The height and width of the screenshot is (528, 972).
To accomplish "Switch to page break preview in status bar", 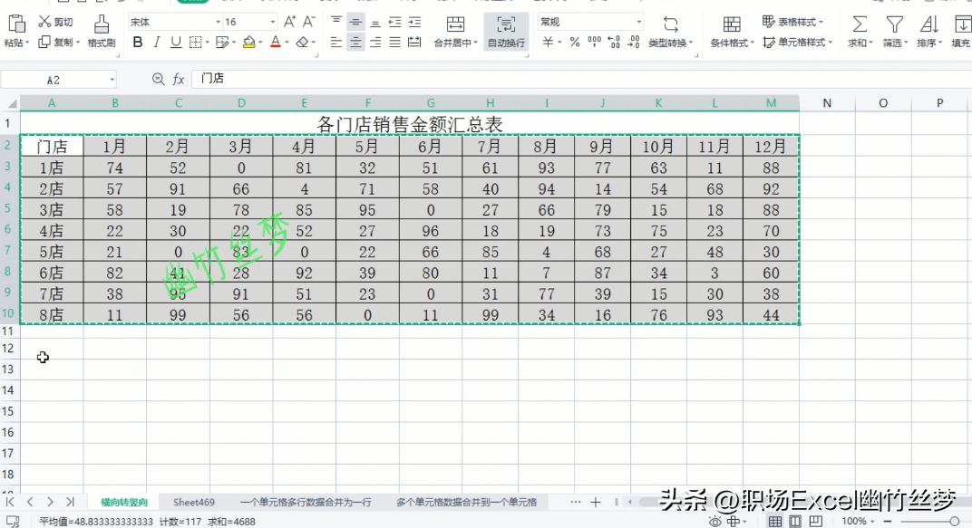I will click(816, 521).
